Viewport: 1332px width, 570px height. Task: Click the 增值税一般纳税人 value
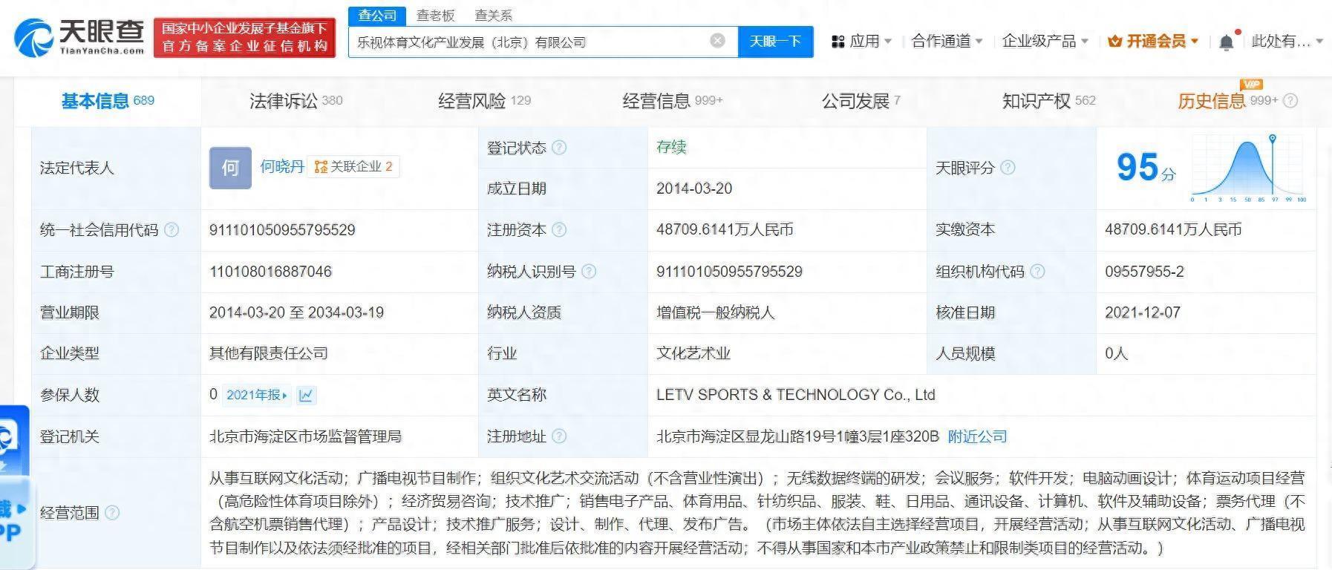click(715, 312)
